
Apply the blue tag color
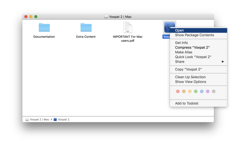coord(202,91)
